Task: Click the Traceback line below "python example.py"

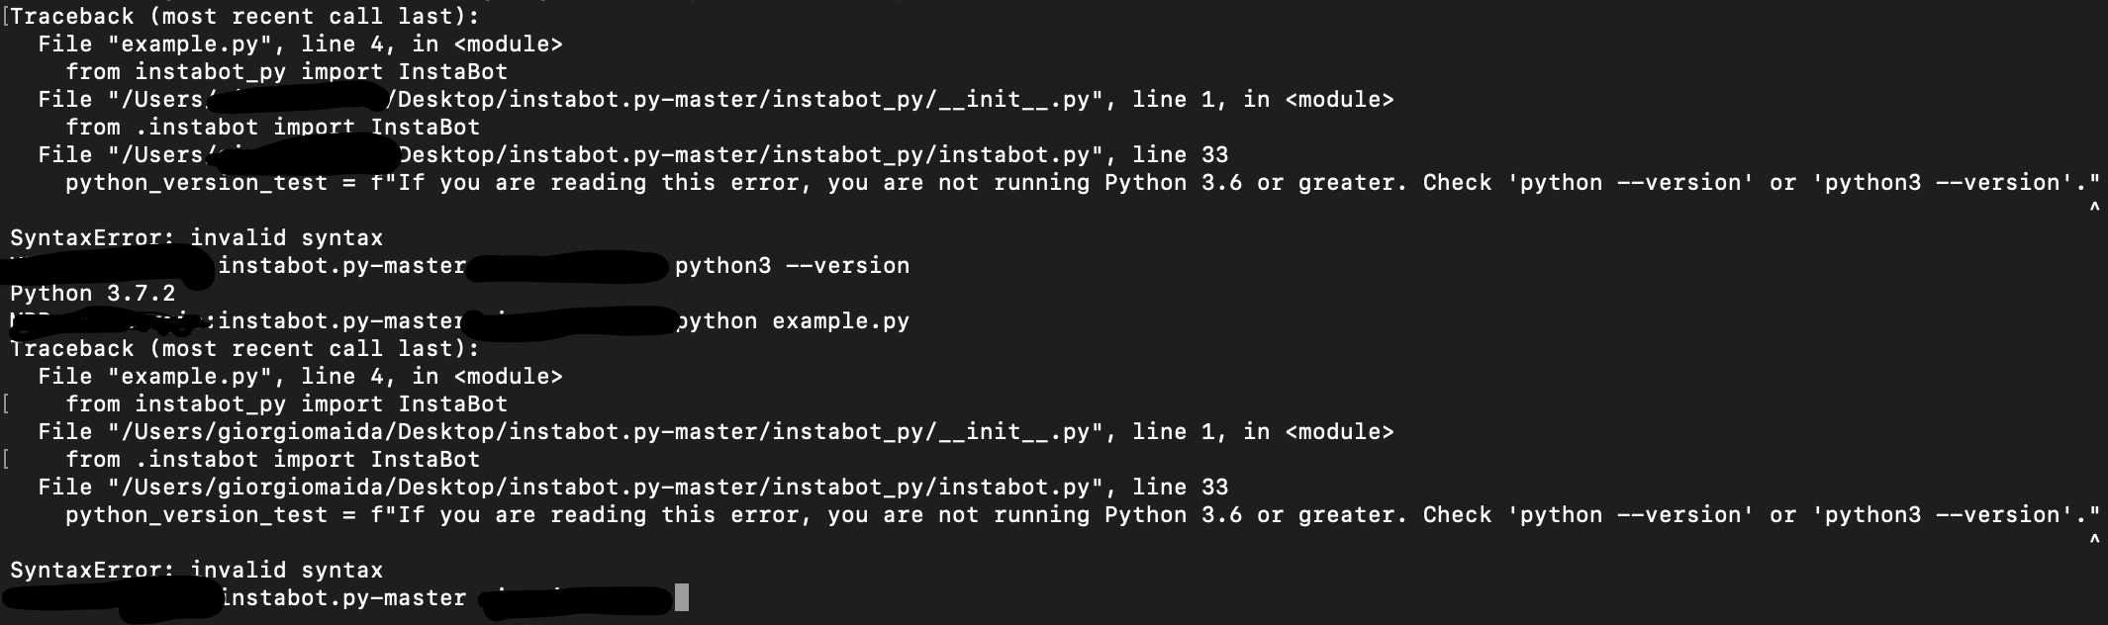Action: point(244,348)
